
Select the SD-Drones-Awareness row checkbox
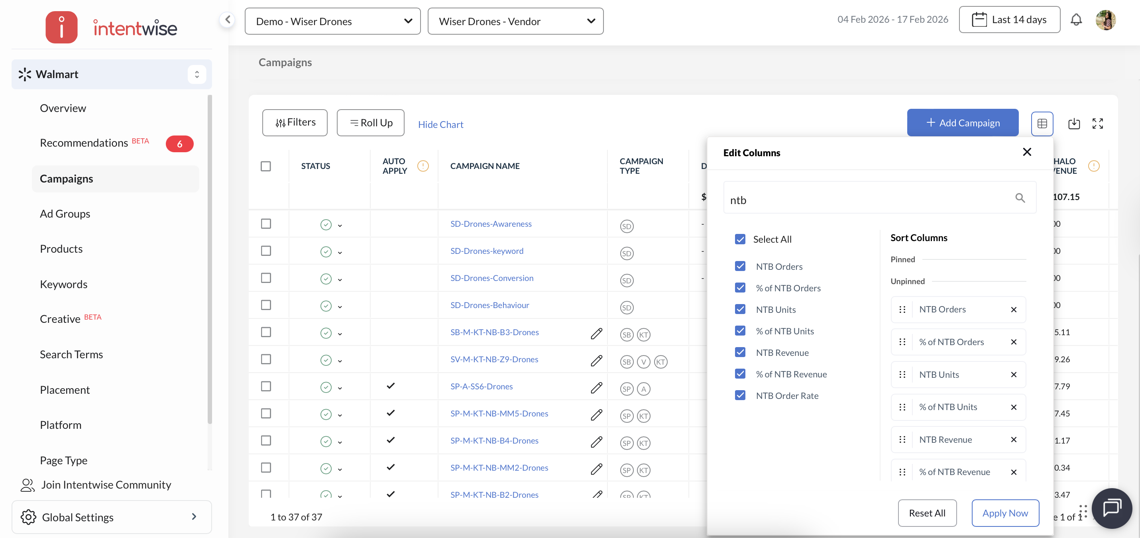point(265,224)
